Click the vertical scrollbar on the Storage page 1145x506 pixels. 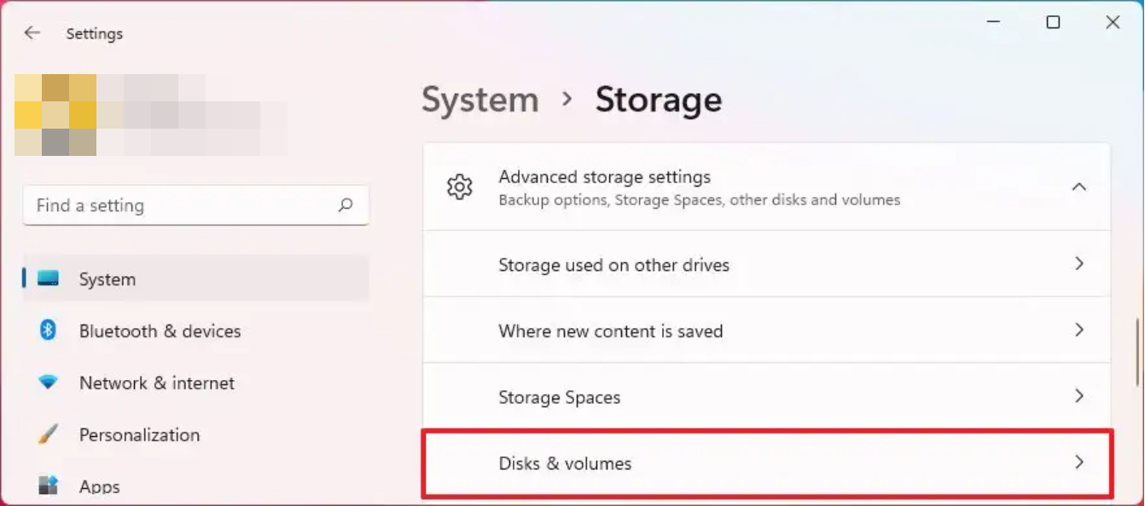point(1137,352)
